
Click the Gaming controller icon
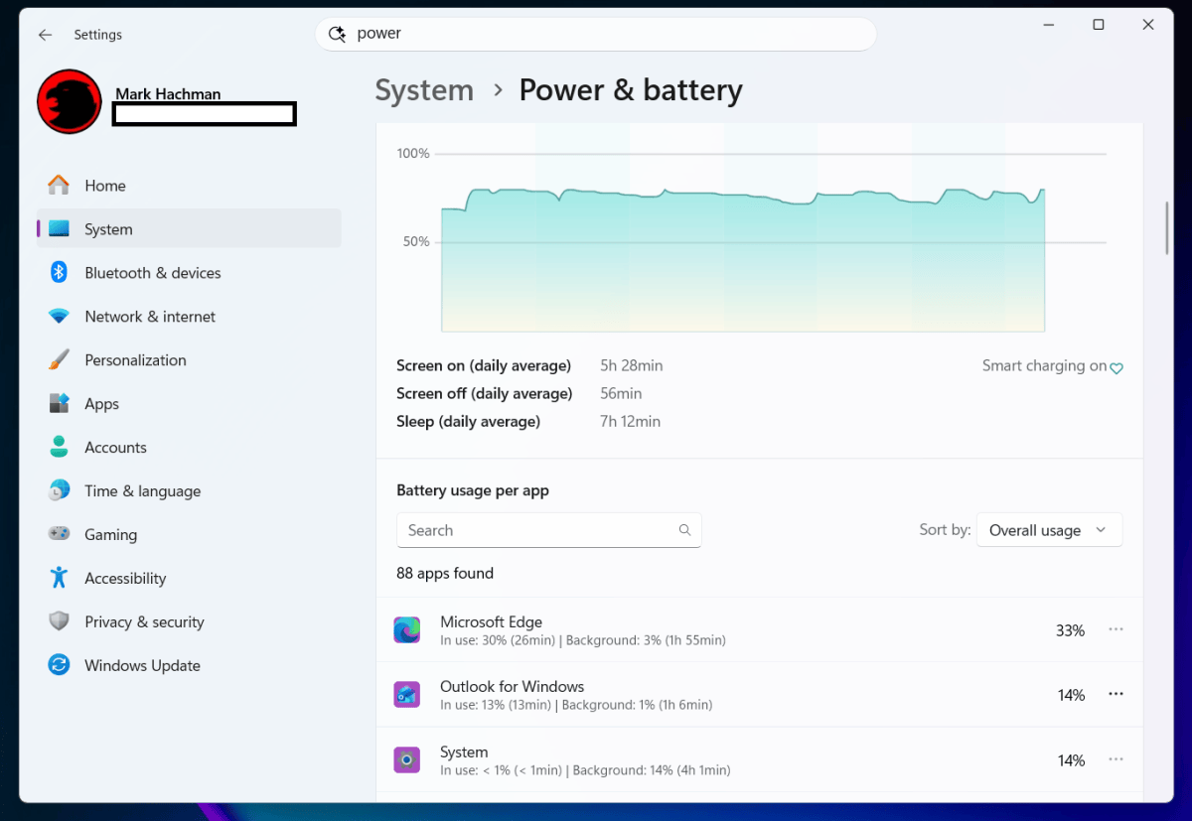pos(60,534)
